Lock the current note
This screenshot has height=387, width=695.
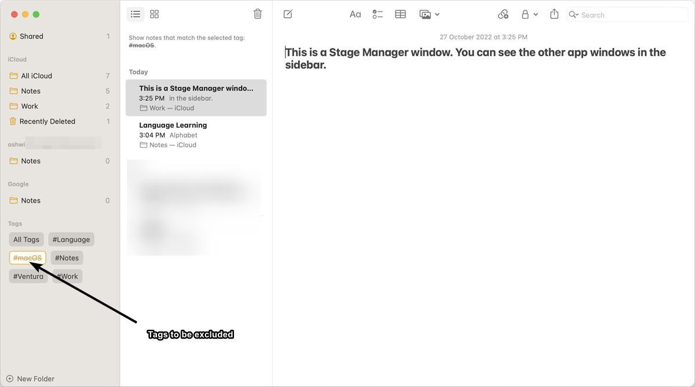(x=524, y=13)
